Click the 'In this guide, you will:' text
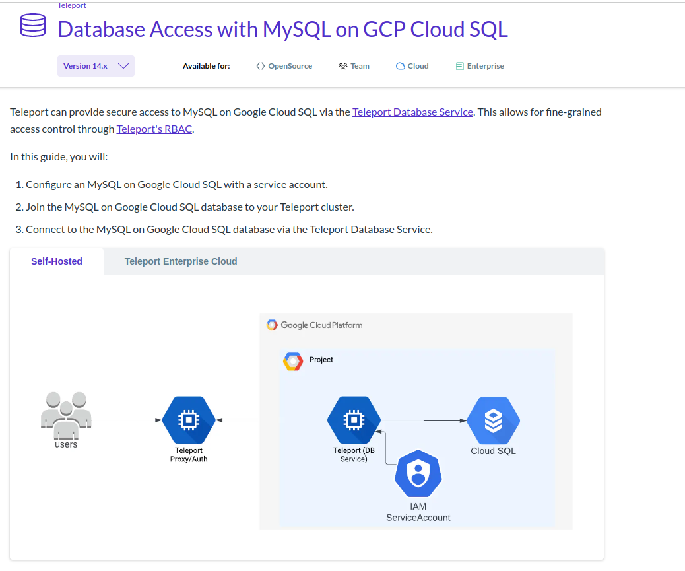This screenshot has height=571, width=685. coord(59,157)
